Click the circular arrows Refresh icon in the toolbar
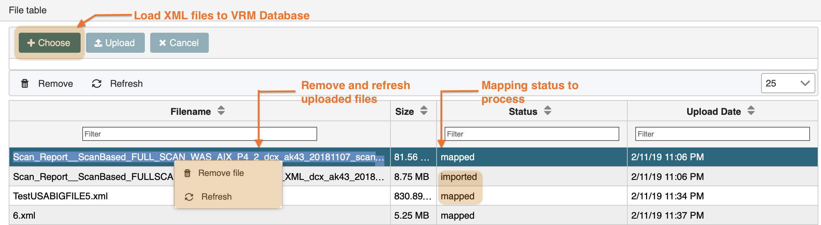This screenshot has width=821, height=225. tap(97, 83)
